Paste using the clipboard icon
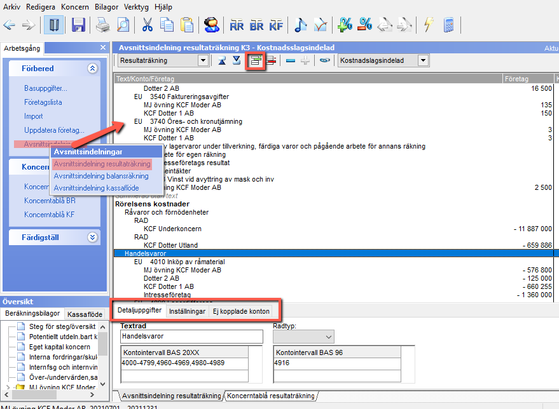Screen dimensions: 559x409 click(x=187, y=25)
